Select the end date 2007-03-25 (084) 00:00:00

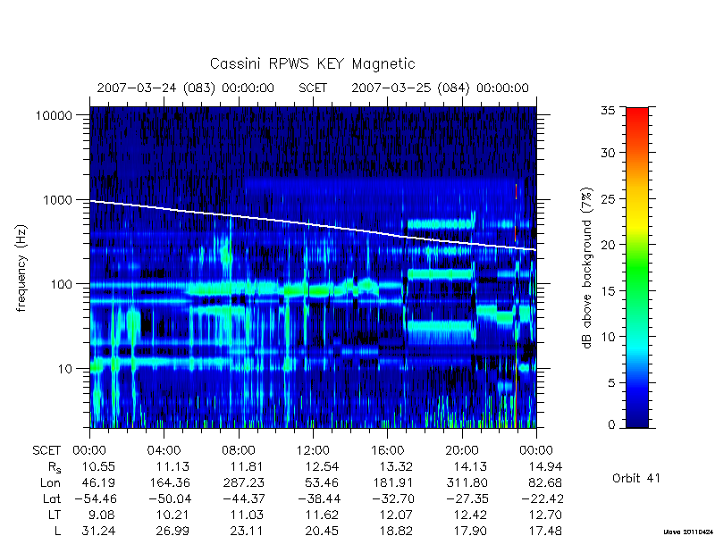coord(440,88)
